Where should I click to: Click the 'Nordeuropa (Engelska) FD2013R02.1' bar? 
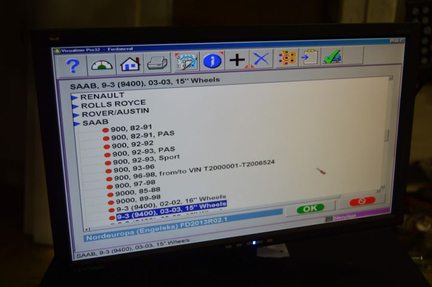pos(183,225)
